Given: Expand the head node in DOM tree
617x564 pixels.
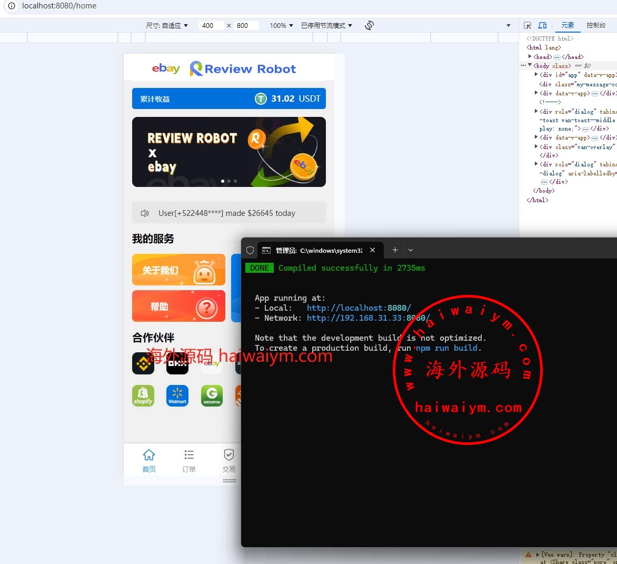Looking at the screenshot, I should click(530, 56).
